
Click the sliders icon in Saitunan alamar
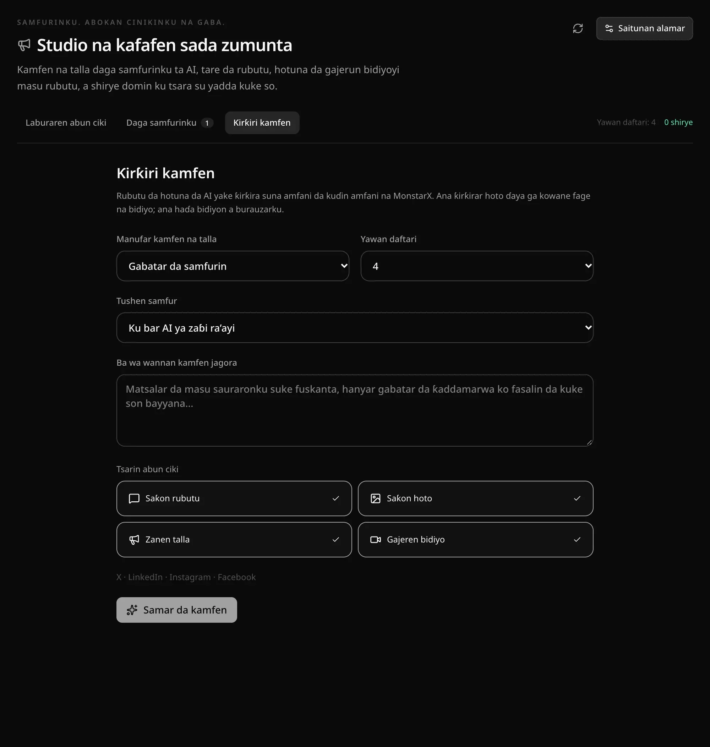click(609, 28)
